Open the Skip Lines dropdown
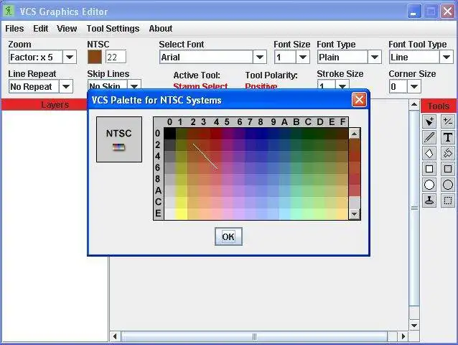The width and height of the screenshot is (458, 345). pyautogui.click(x=134, y=86)
